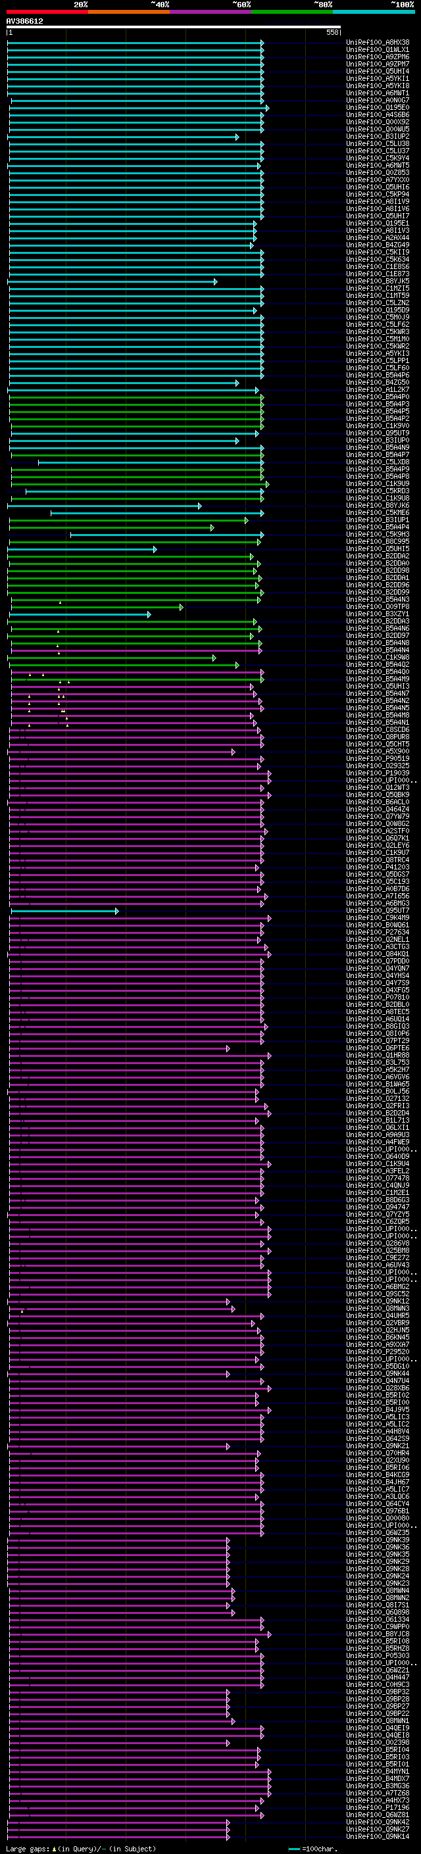
Task: Click hit label UniRef100_C1E873
Action: [x=378, y=274]
